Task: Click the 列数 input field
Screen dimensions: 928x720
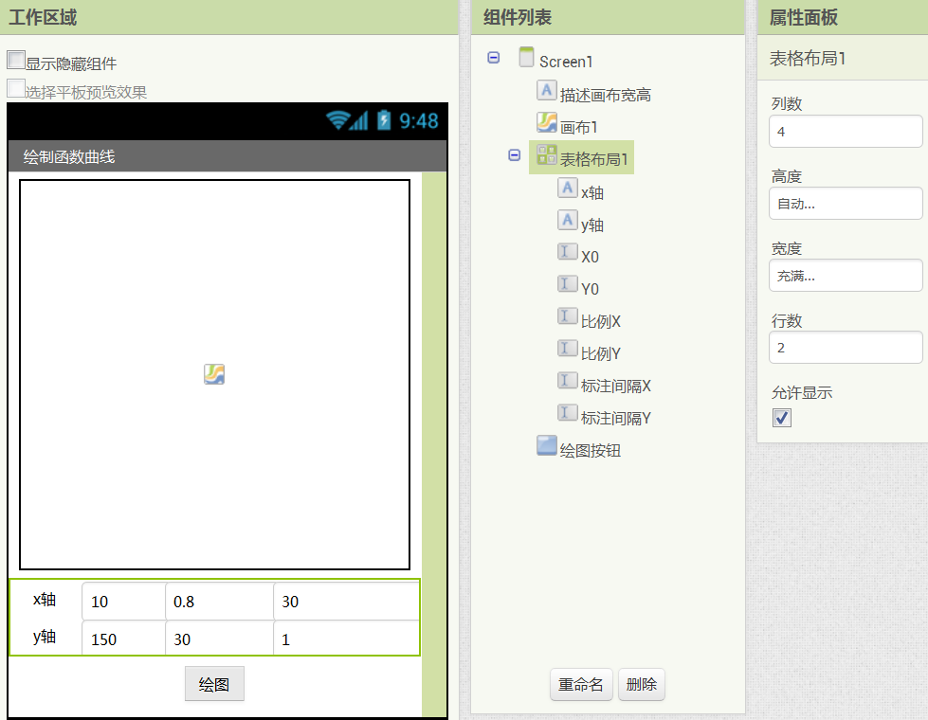Action: pyautogui.click(x=846, y=132)
